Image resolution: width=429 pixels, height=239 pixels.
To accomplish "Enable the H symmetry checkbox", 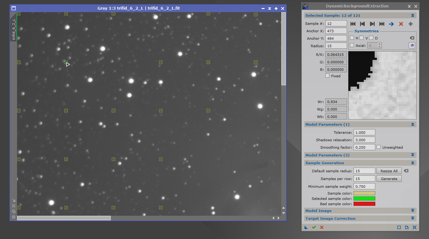I will (x=352, y=38).
